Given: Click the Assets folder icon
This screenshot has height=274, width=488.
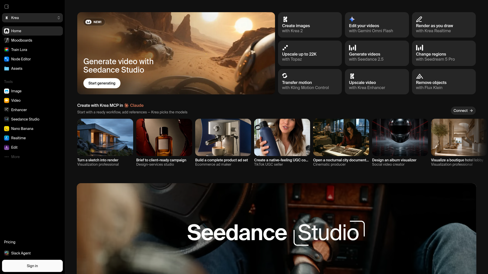Looking at the screenshot, I should pyautogui.click(x=7, y=68).
